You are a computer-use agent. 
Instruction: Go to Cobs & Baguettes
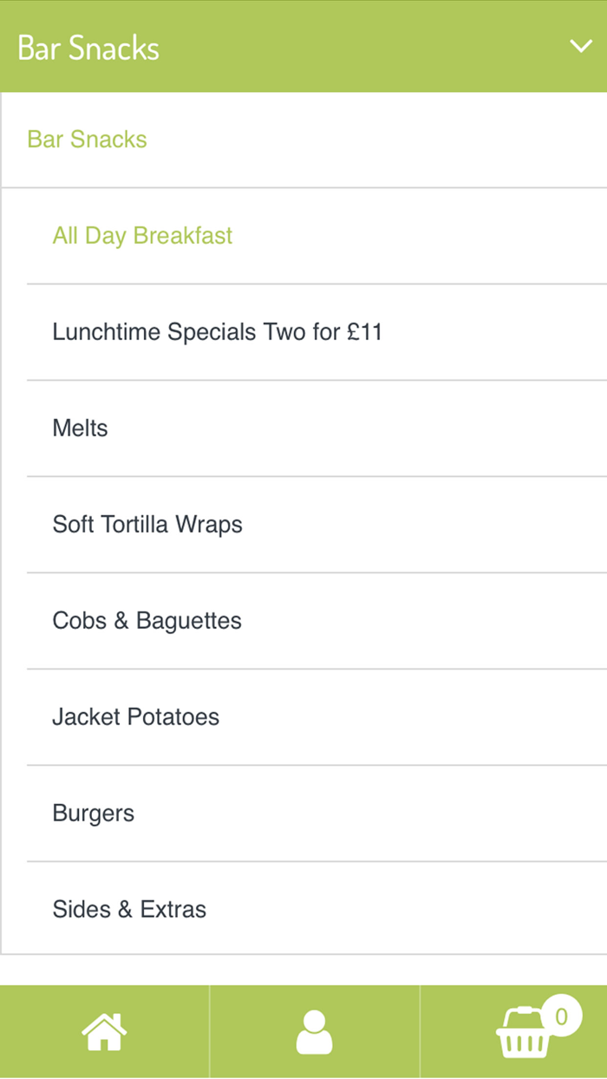pos(147,621)
